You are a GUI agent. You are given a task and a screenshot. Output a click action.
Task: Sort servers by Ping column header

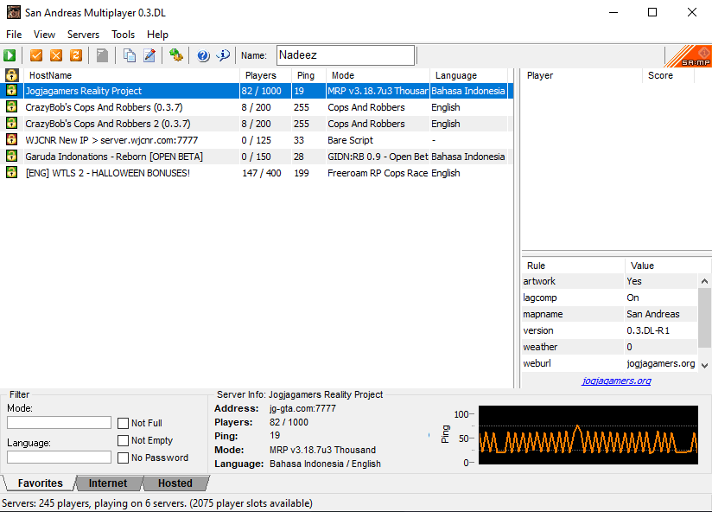pyautogui.click(x=308, y=75)
